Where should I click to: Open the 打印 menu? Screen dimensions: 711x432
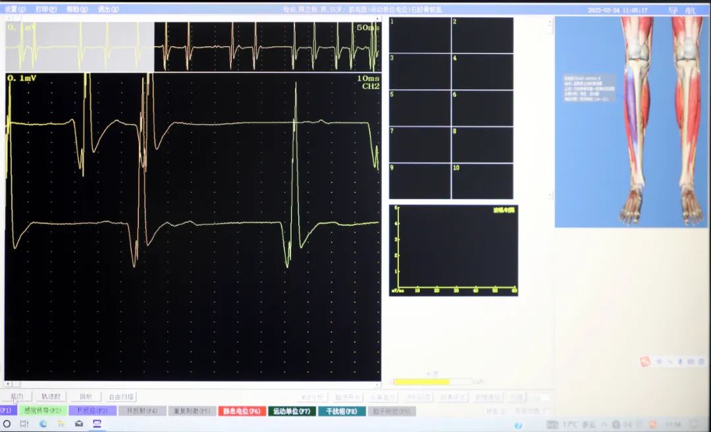coord(45,10)
